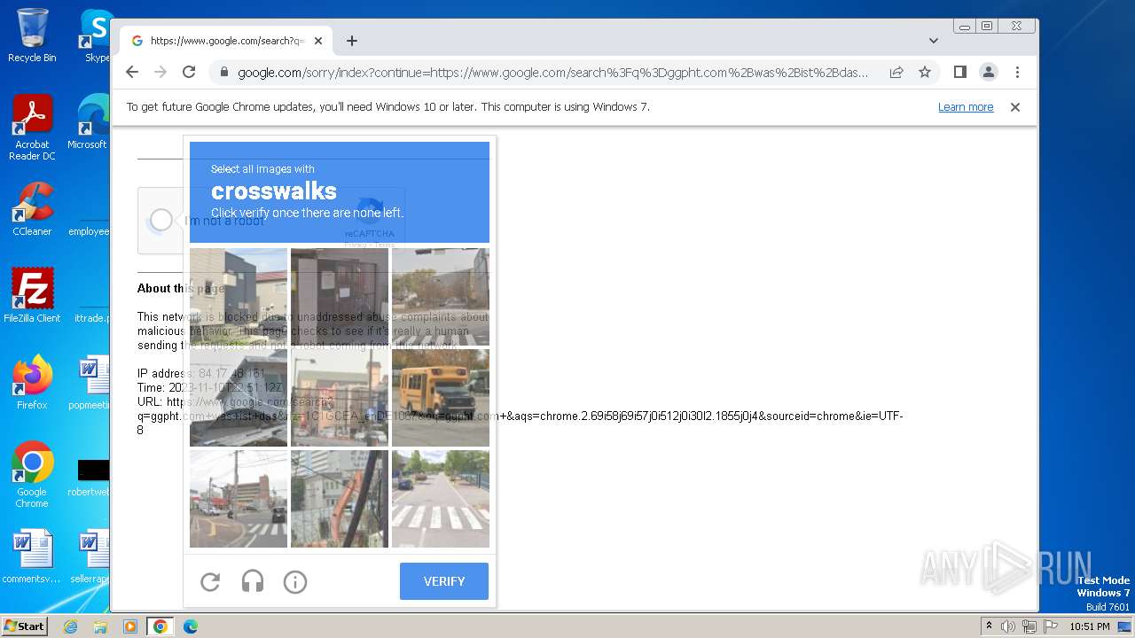
Task: Select the yellow school bus tile
Action: (x=441, y=398)
